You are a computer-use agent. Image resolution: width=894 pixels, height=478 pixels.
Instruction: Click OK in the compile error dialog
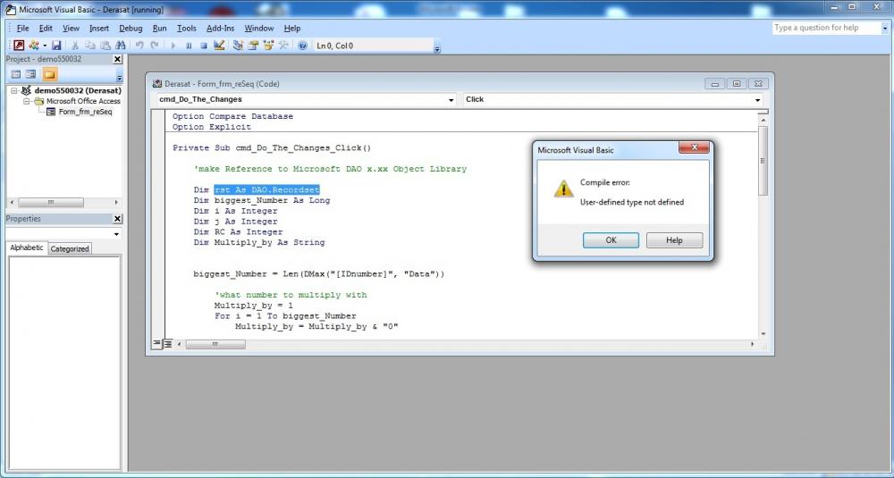611,240
